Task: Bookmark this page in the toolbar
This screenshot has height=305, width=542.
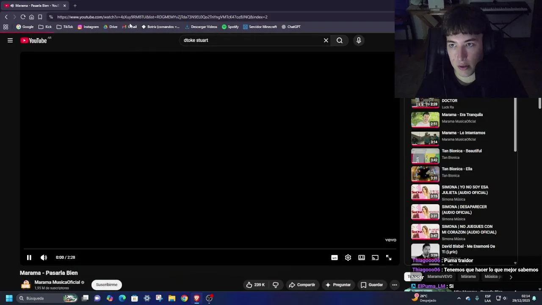Action: [x=40, y=17]
